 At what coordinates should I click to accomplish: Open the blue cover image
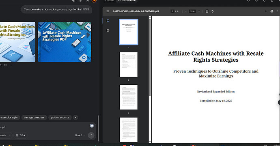click(65, 42)
